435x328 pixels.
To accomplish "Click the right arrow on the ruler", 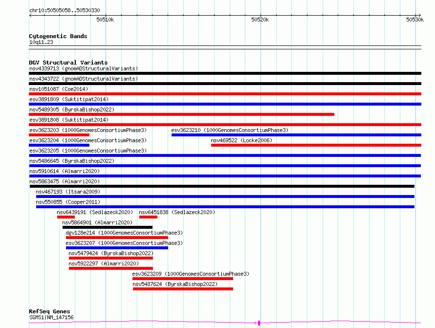I will click(x=419, y=15).
